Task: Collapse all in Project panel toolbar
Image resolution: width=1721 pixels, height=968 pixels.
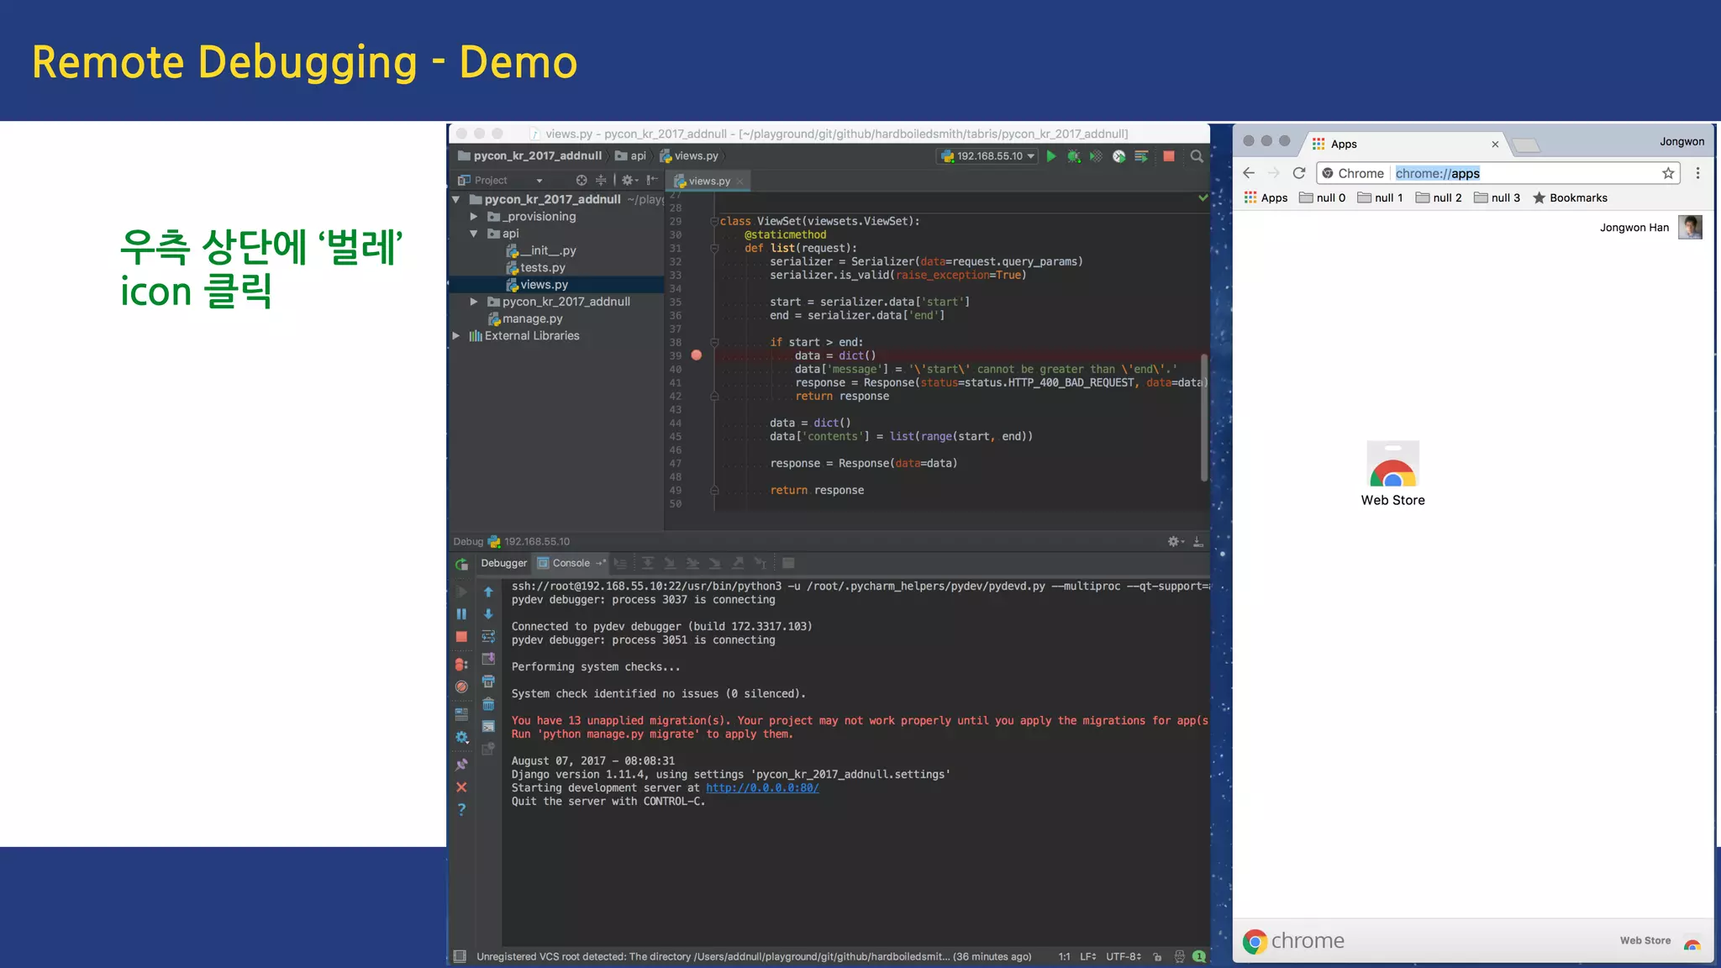Action: pos(601,181)
